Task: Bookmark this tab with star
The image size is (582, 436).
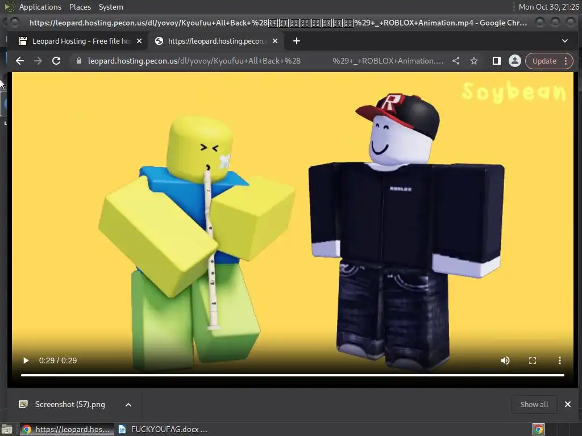Action: coord(474,61)
